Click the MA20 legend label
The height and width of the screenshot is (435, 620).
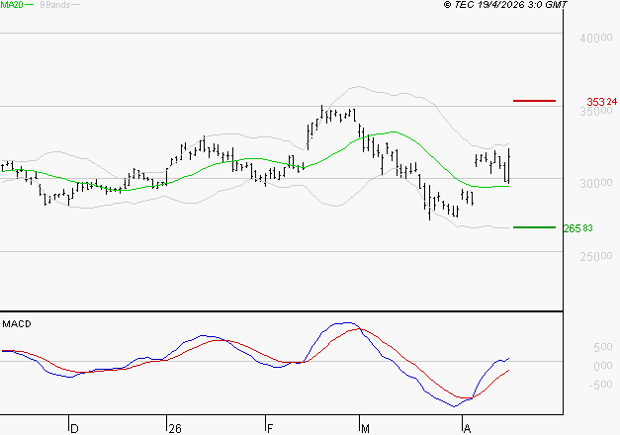pos(12,5)
